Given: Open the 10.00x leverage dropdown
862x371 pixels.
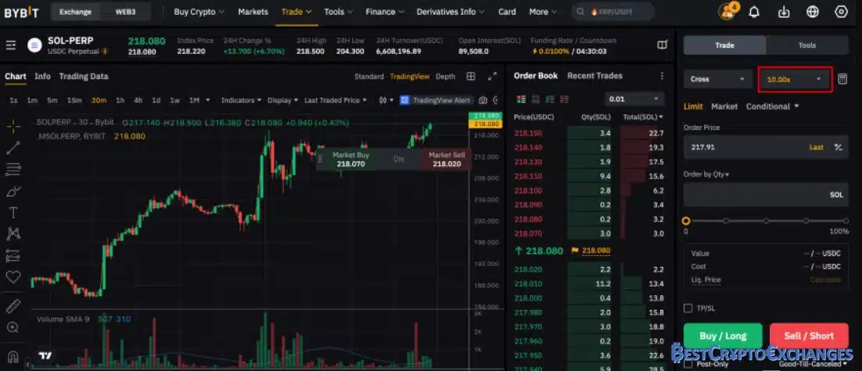Looking at the screenshot, I should [x=794, y=79].
